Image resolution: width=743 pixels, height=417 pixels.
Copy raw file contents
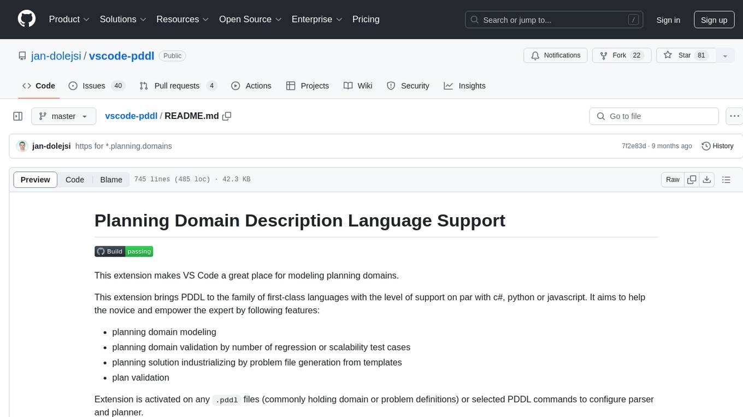click(692, 180)
